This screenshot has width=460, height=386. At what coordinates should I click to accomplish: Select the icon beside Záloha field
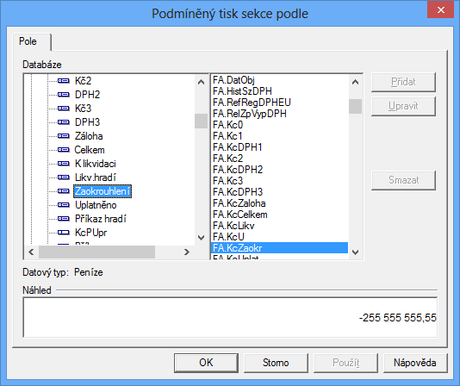[x=64, y=136]
